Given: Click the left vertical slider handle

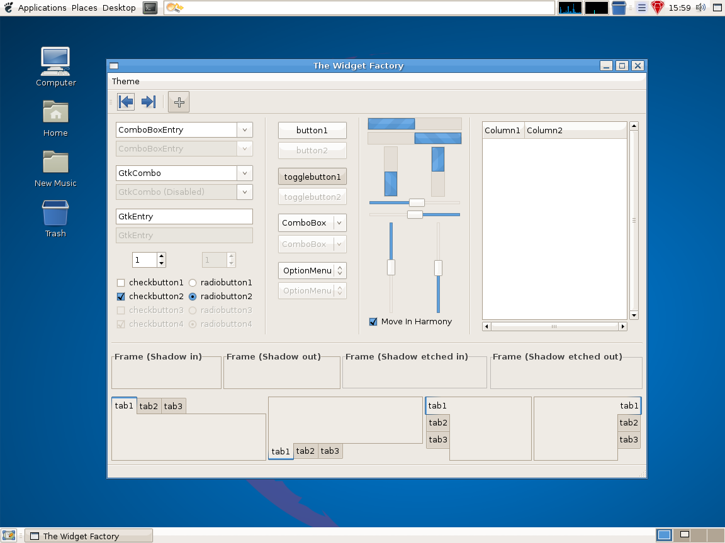Looking at the screenshot, I should (x=391, y=268).
